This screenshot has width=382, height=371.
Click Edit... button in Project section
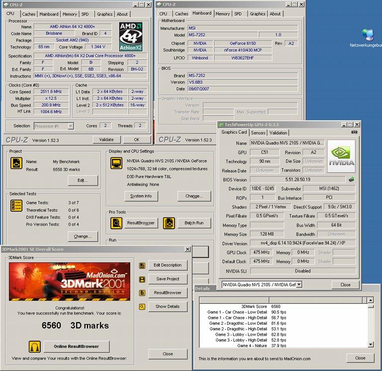83,181
